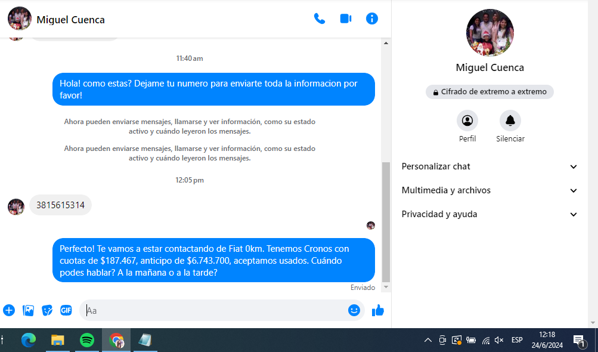Expand Multimedia y archivos section
This screenshot has width=598, height=352.
489,190
